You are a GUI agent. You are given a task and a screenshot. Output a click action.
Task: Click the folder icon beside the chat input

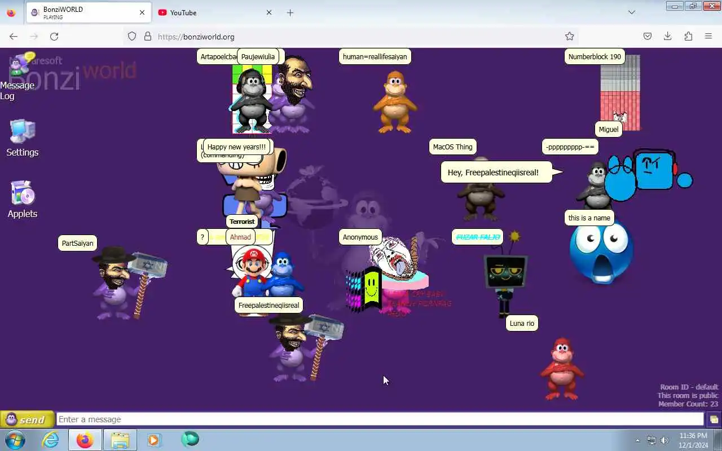(x=714, y=419)
